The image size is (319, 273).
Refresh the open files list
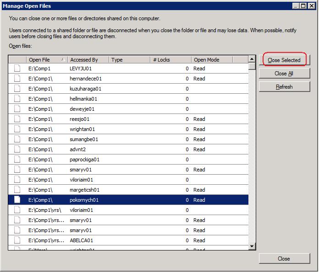coord(284,87)
